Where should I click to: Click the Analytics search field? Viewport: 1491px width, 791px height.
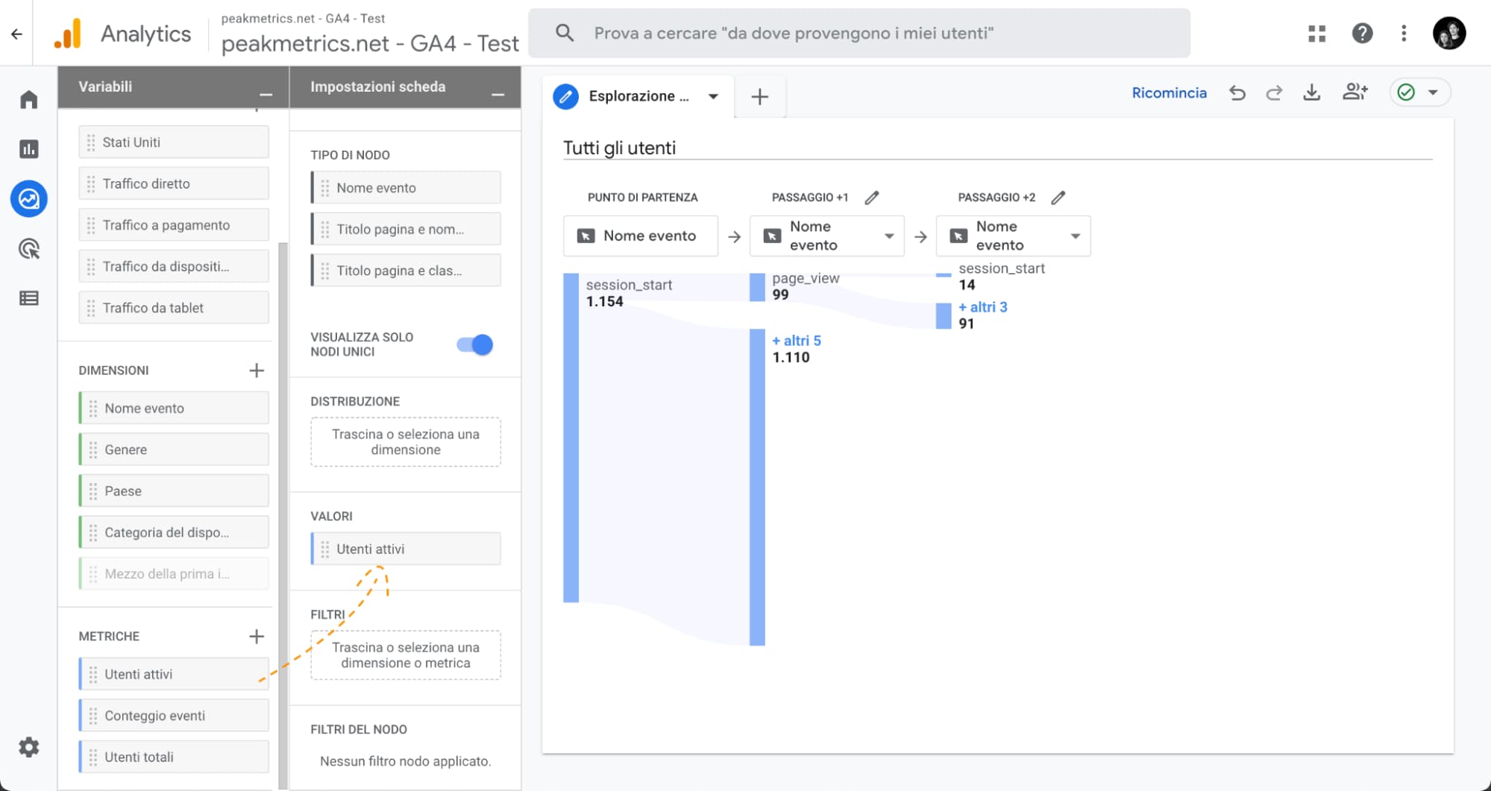tap(858, 34)
